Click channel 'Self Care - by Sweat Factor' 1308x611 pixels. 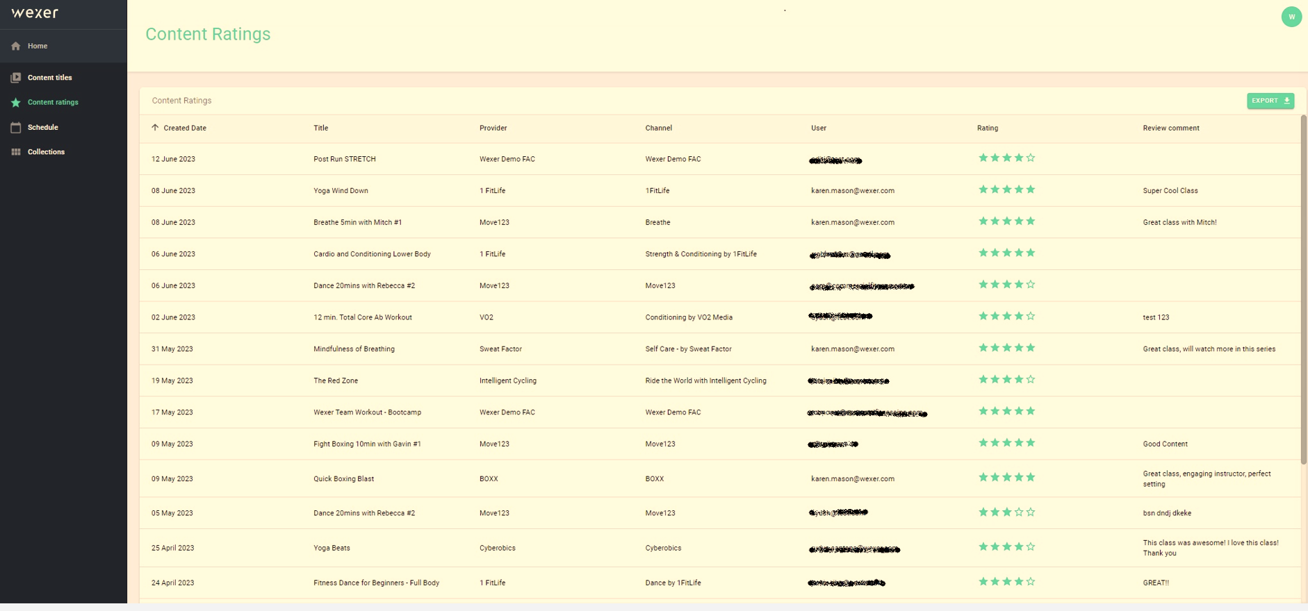point(688,349)
